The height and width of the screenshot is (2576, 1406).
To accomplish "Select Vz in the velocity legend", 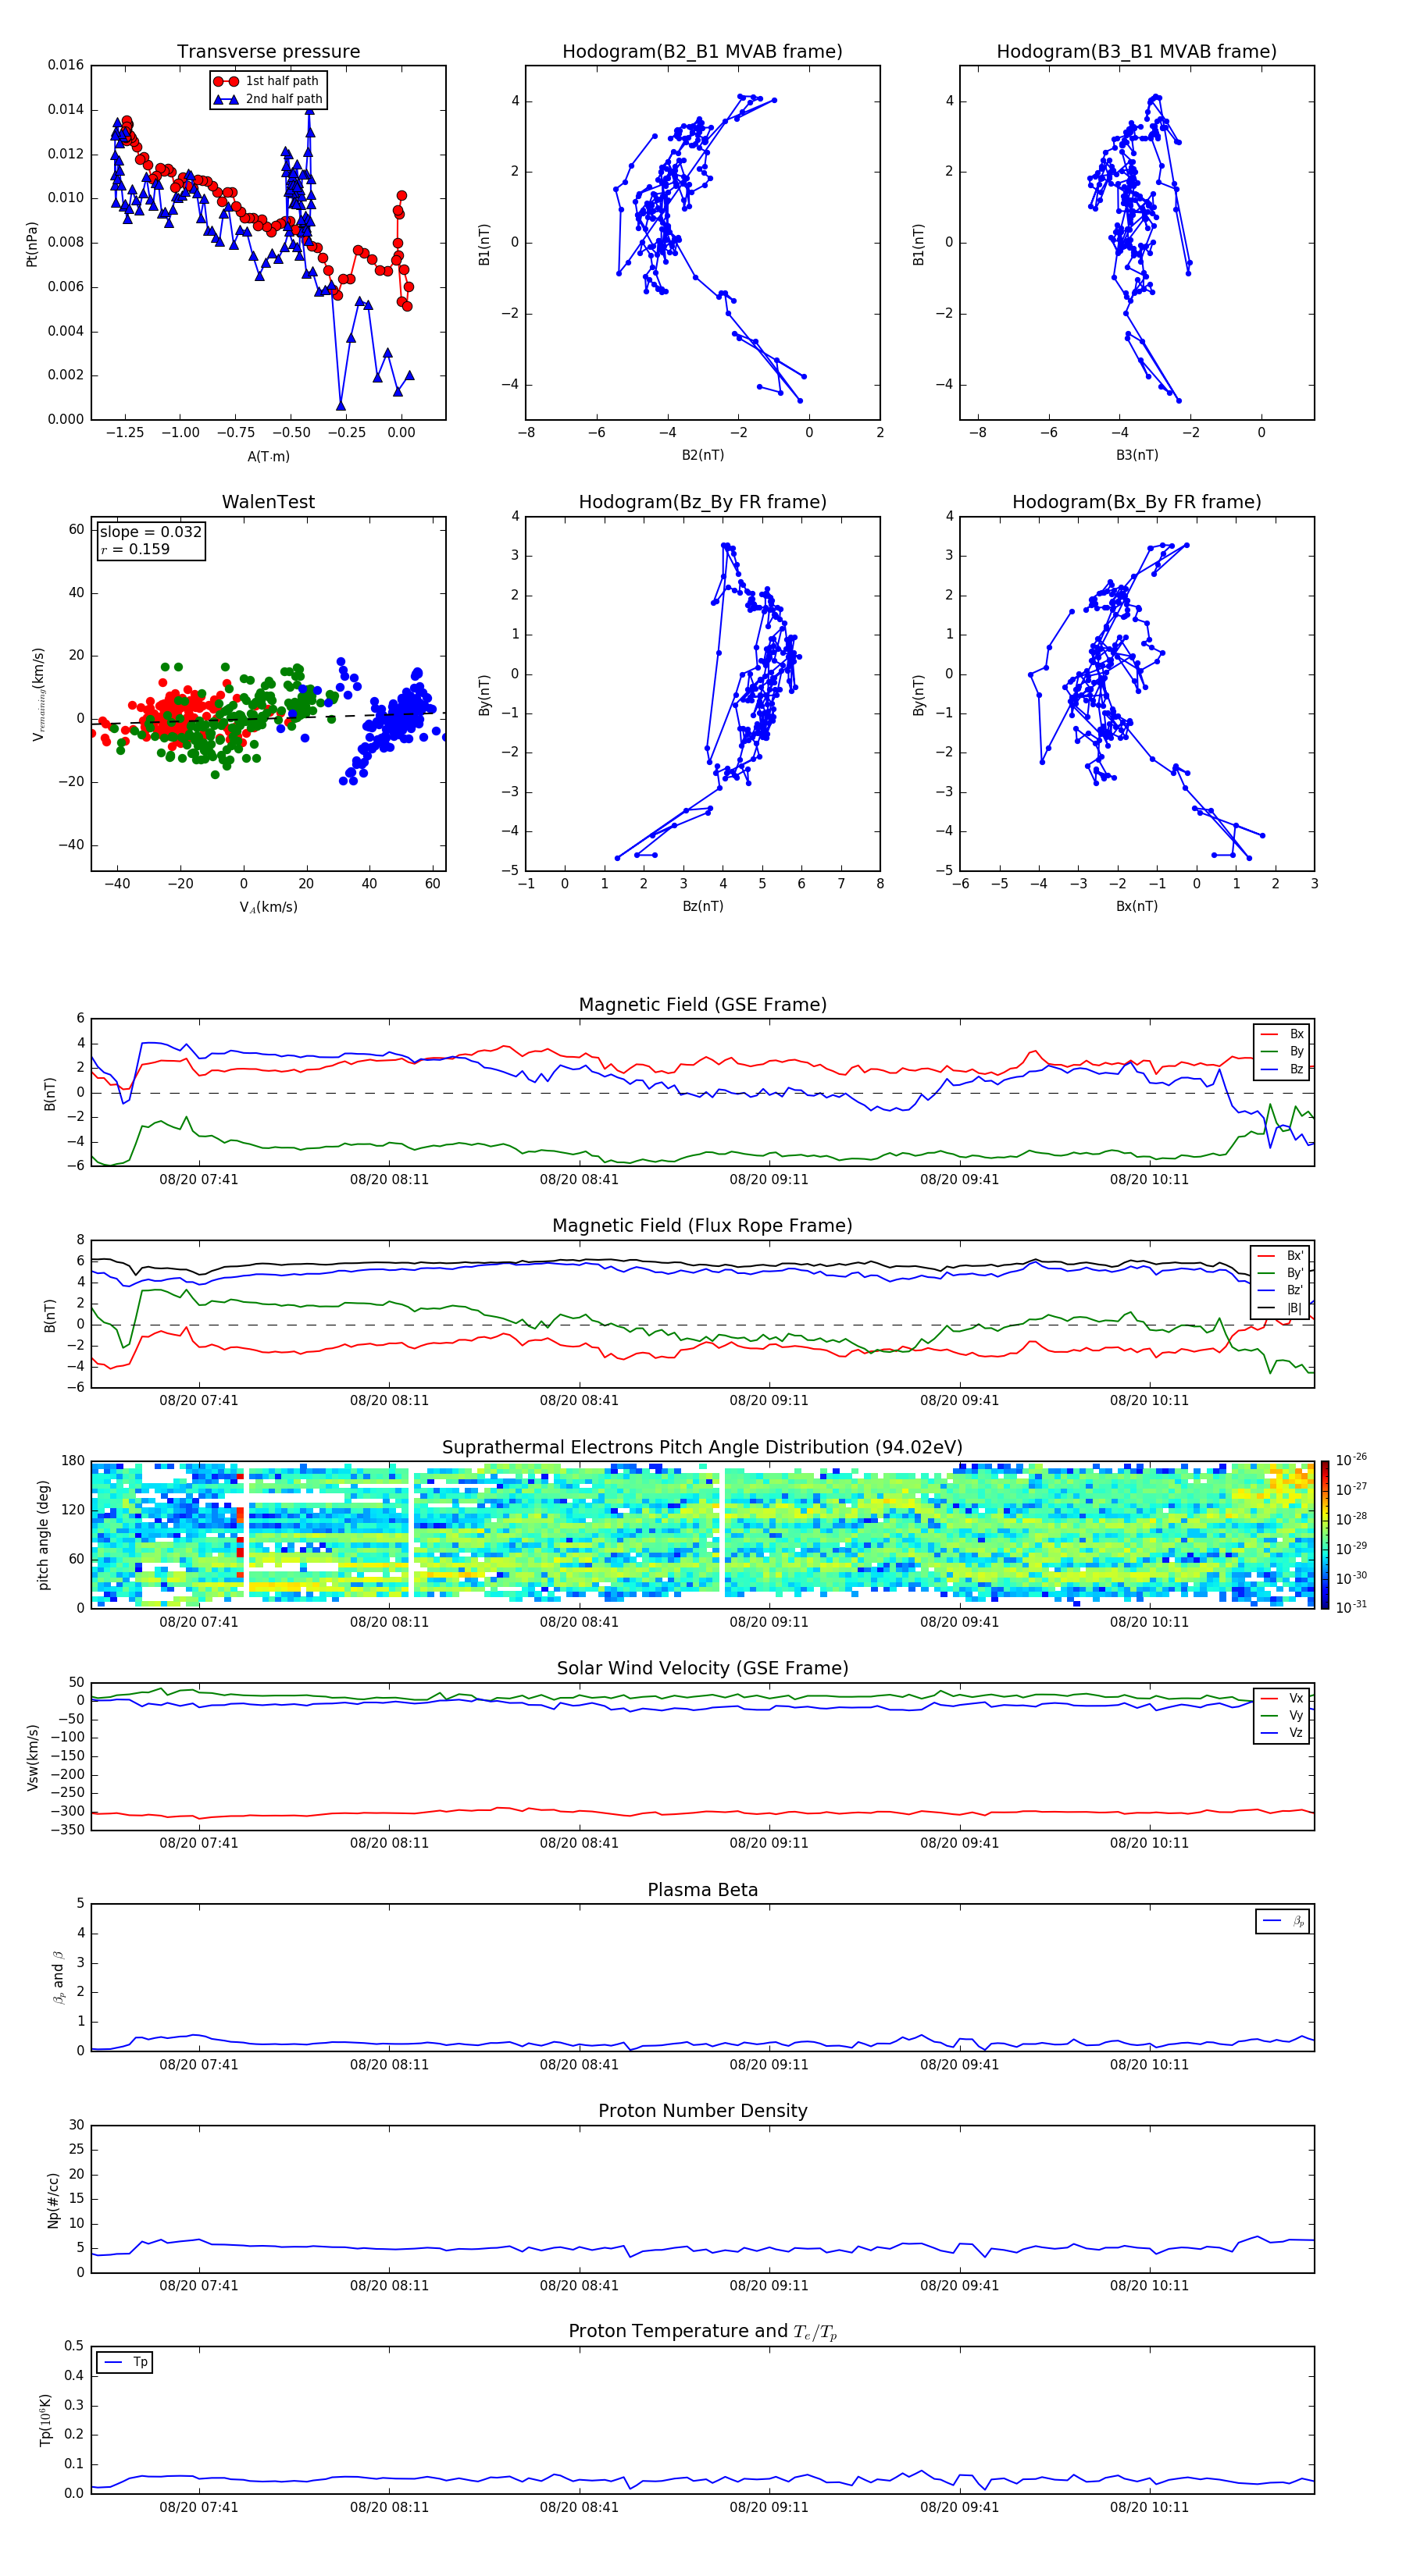I will (x=1282, y=1732).
